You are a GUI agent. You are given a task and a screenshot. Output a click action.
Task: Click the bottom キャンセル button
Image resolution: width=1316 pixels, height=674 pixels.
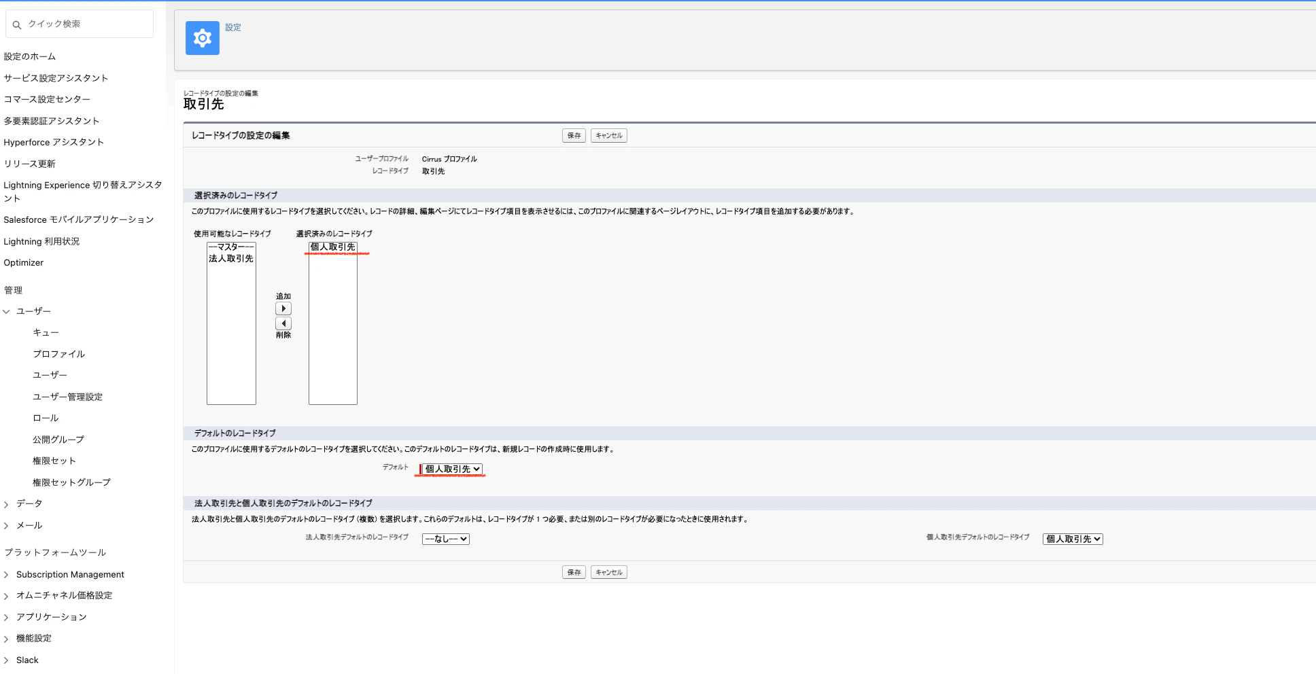(x=609, y=572)
